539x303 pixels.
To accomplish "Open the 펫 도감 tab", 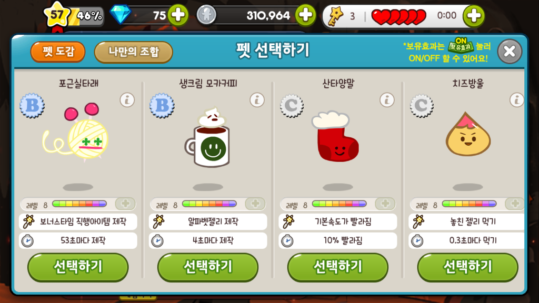I will [58, 52].
